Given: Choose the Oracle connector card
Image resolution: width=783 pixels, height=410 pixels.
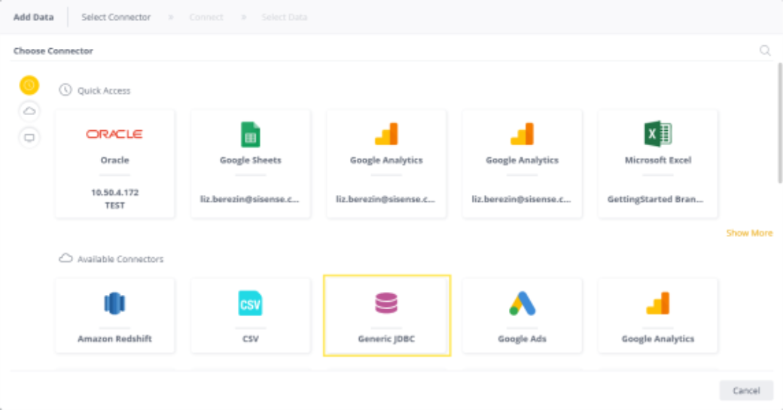Looking at the screenshot, I should tap(115, 164).
